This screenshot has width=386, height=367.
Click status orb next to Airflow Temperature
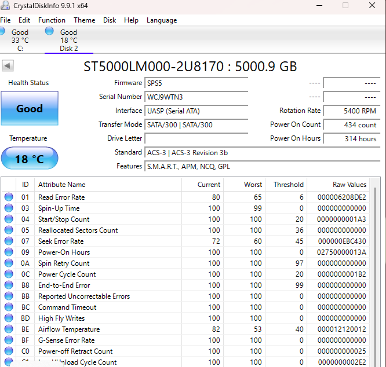point(9,329)
